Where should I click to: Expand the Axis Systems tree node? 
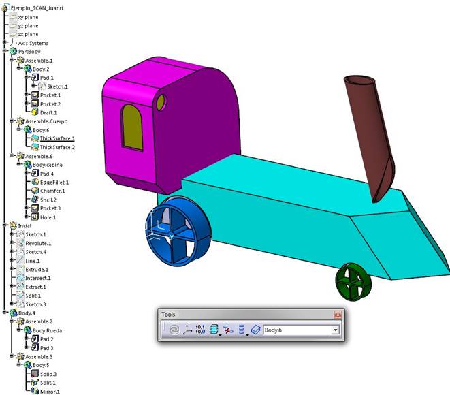click(5, 43)
